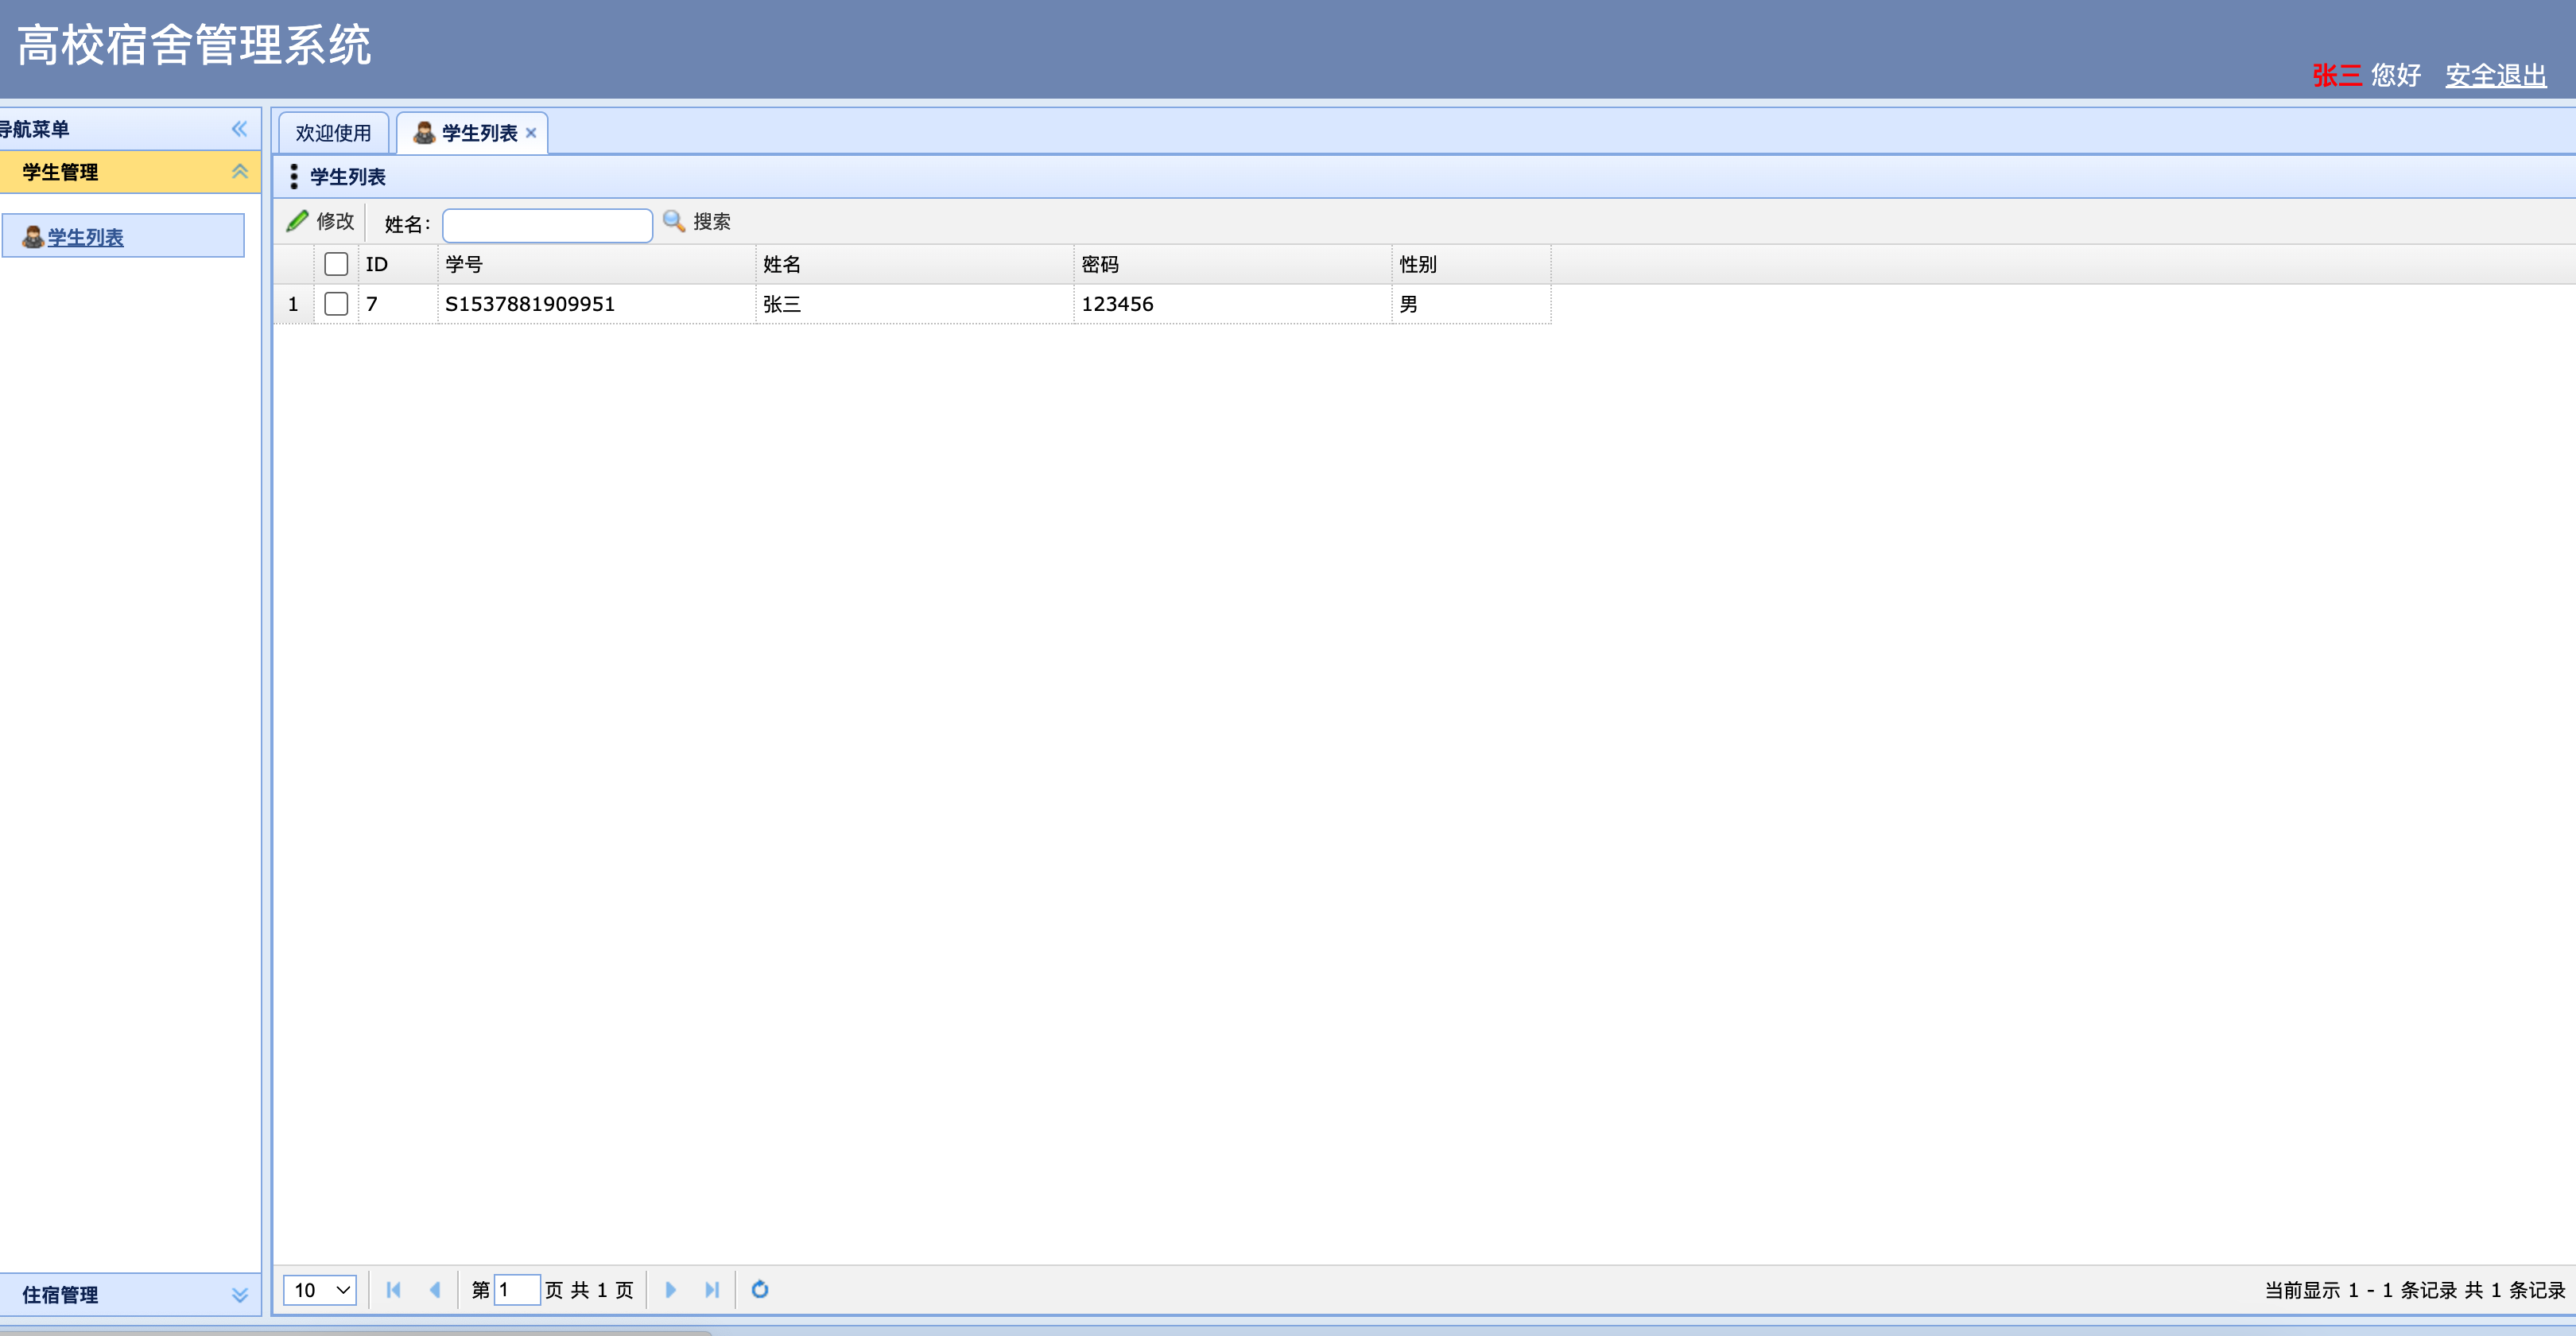This screenshot has height=1336, width=2576.
Task: Collapse the 学生管理 accordion section
Action: click(x=240, y=172)
